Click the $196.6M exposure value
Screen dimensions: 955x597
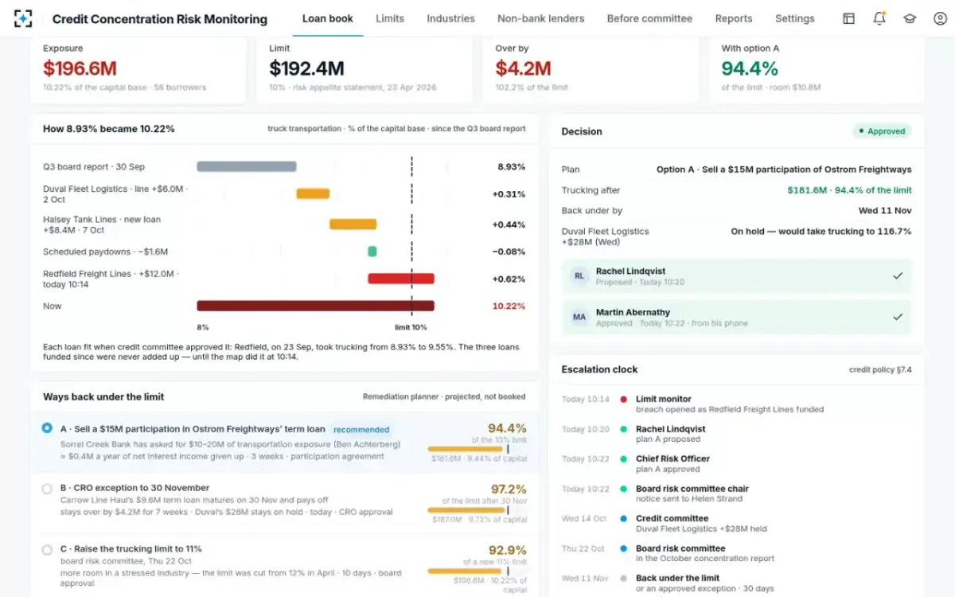(80, 69)
